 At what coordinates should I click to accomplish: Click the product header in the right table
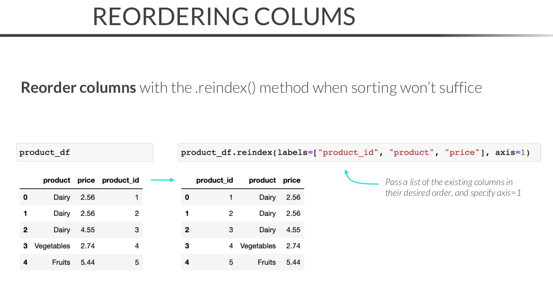coord(262,180)
